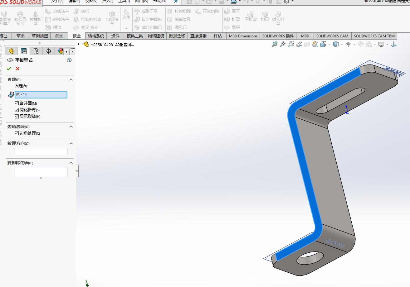410x287 pixels.
Task: Toggle the 显示裂缝 checkbox
Action: click(17, 116)
